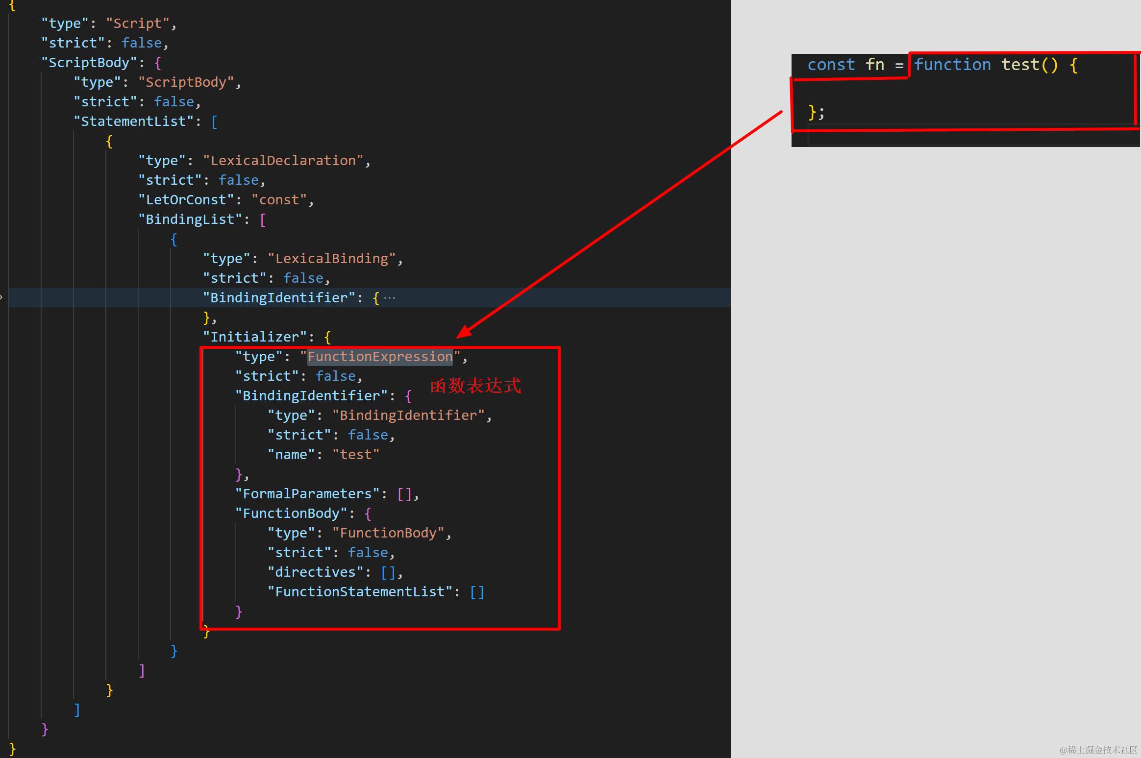The width and height of the screenshot is (1141, 758).
Task: Click the "LexicalBinding" string value
Action: point(331,258)
